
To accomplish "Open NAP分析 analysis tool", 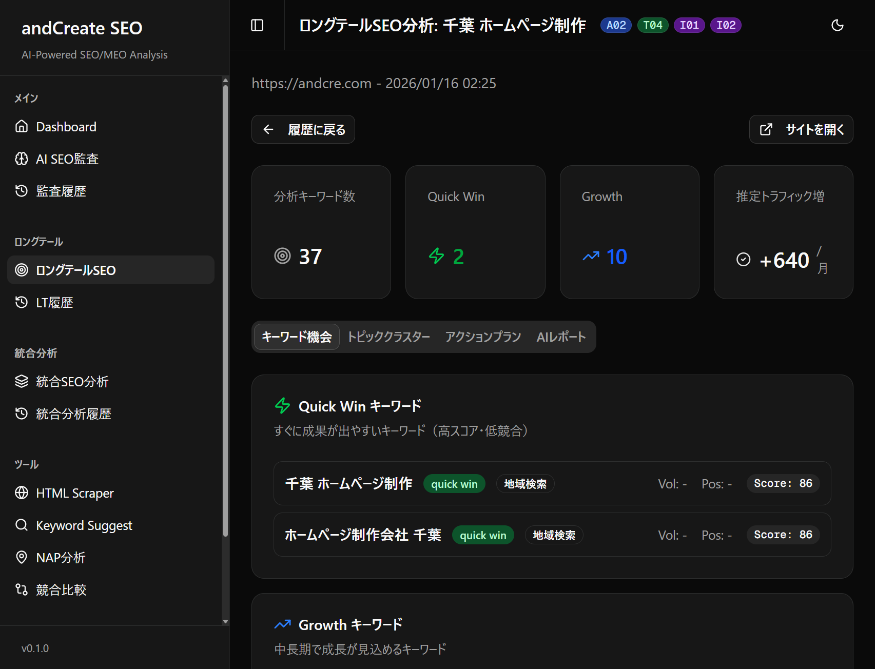I will 60,558.
